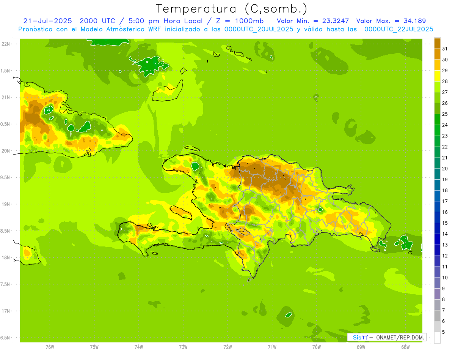Click the legend value '30'
The height and width of the screenshot is (352, 455).
(x=445, y=60)
